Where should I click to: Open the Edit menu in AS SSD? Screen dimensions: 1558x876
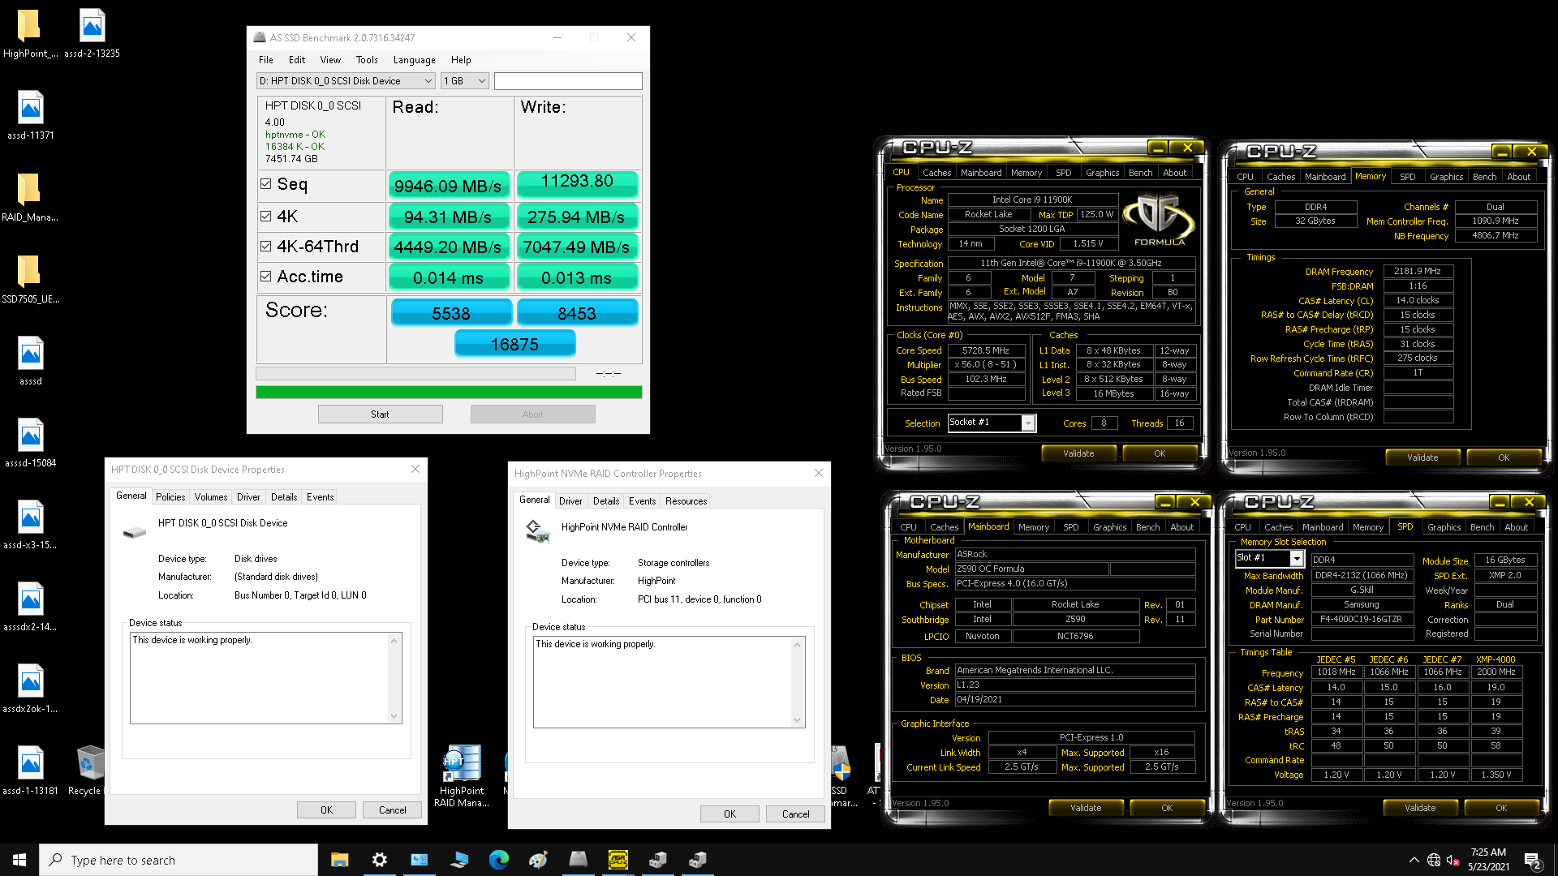(x=297, y=60)
